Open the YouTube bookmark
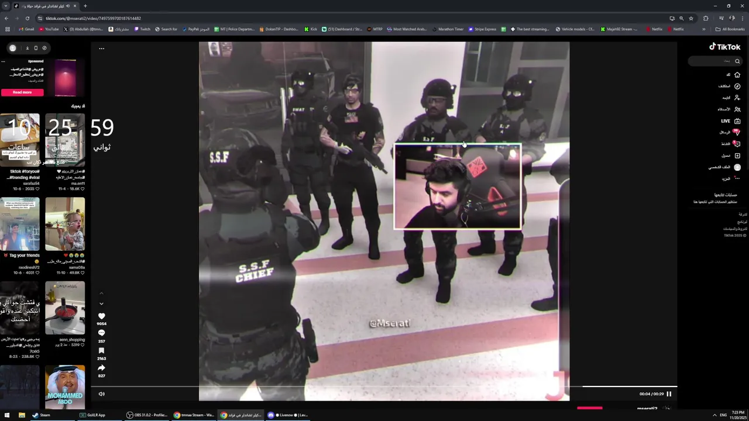Image resolution: width=749 pixels, height=421 pixels. [x=49, y=29]
